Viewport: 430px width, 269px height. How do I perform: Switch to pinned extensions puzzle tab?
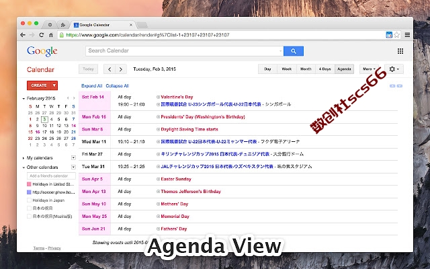click(63, 25)
